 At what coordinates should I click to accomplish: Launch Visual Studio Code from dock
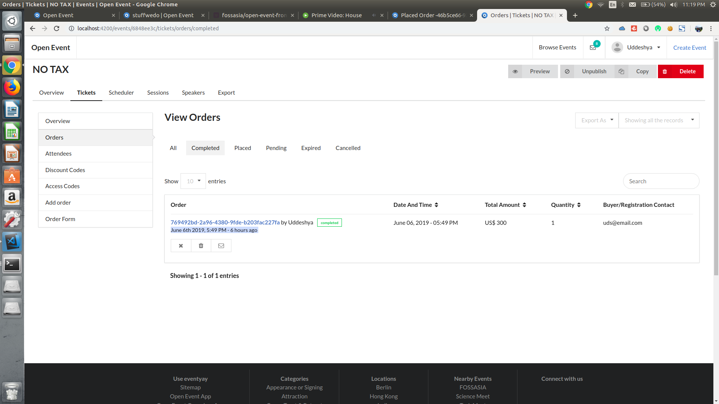click(12, 242)
